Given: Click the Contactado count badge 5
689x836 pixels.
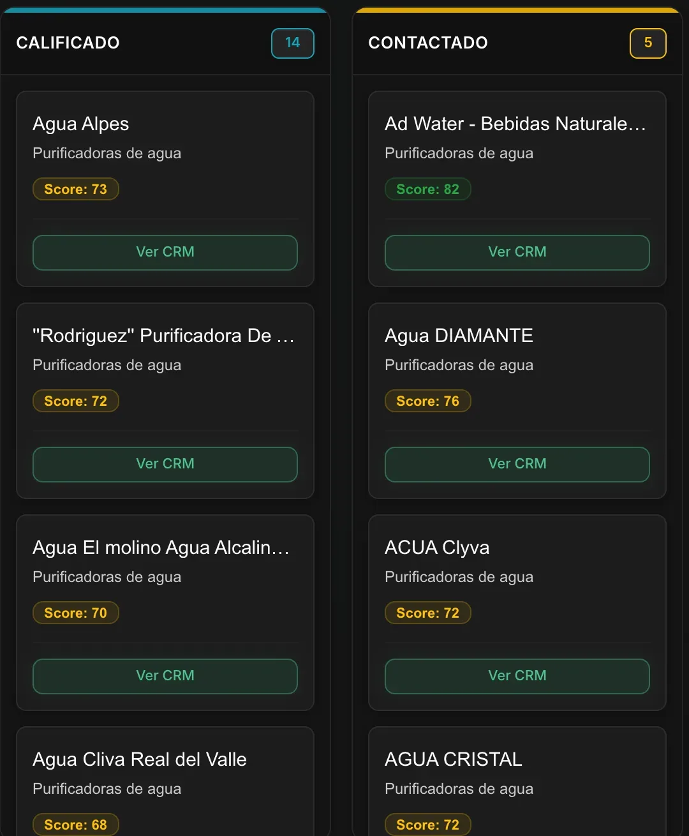Looking at the screenshot, I should pyautogui.click(x=648, y=43).
